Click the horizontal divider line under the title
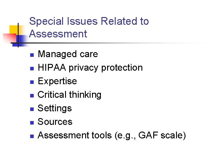The image size is (213, 159). [x=118, y=43]
